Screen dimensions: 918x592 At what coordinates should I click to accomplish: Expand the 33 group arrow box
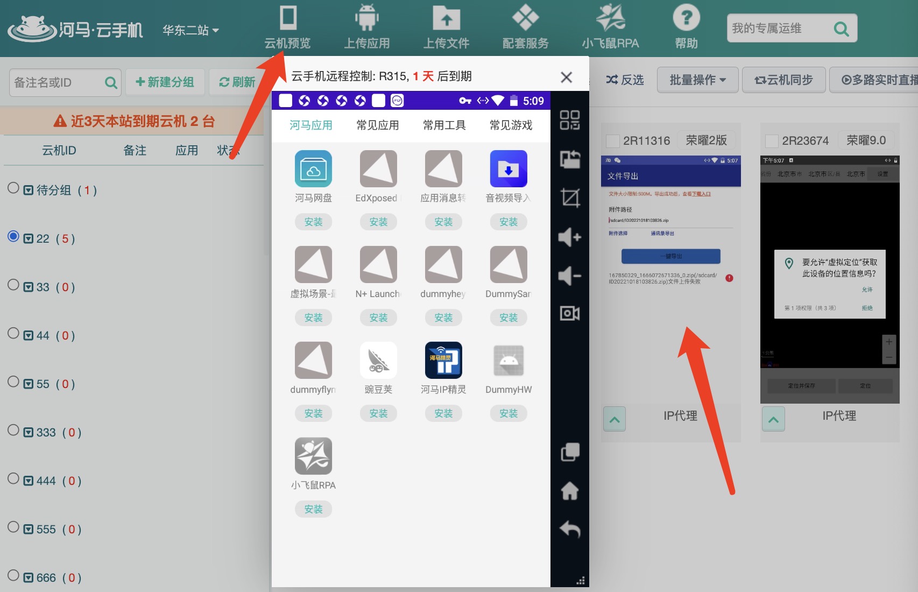29,287
